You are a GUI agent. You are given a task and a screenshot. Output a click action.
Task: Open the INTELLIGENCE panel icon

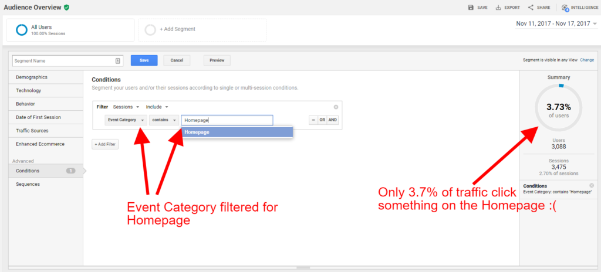coord(565,8)
